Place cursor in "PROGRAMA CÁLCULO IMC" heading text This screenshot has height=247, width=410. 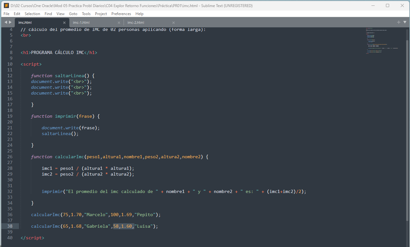tap(57, 52)
